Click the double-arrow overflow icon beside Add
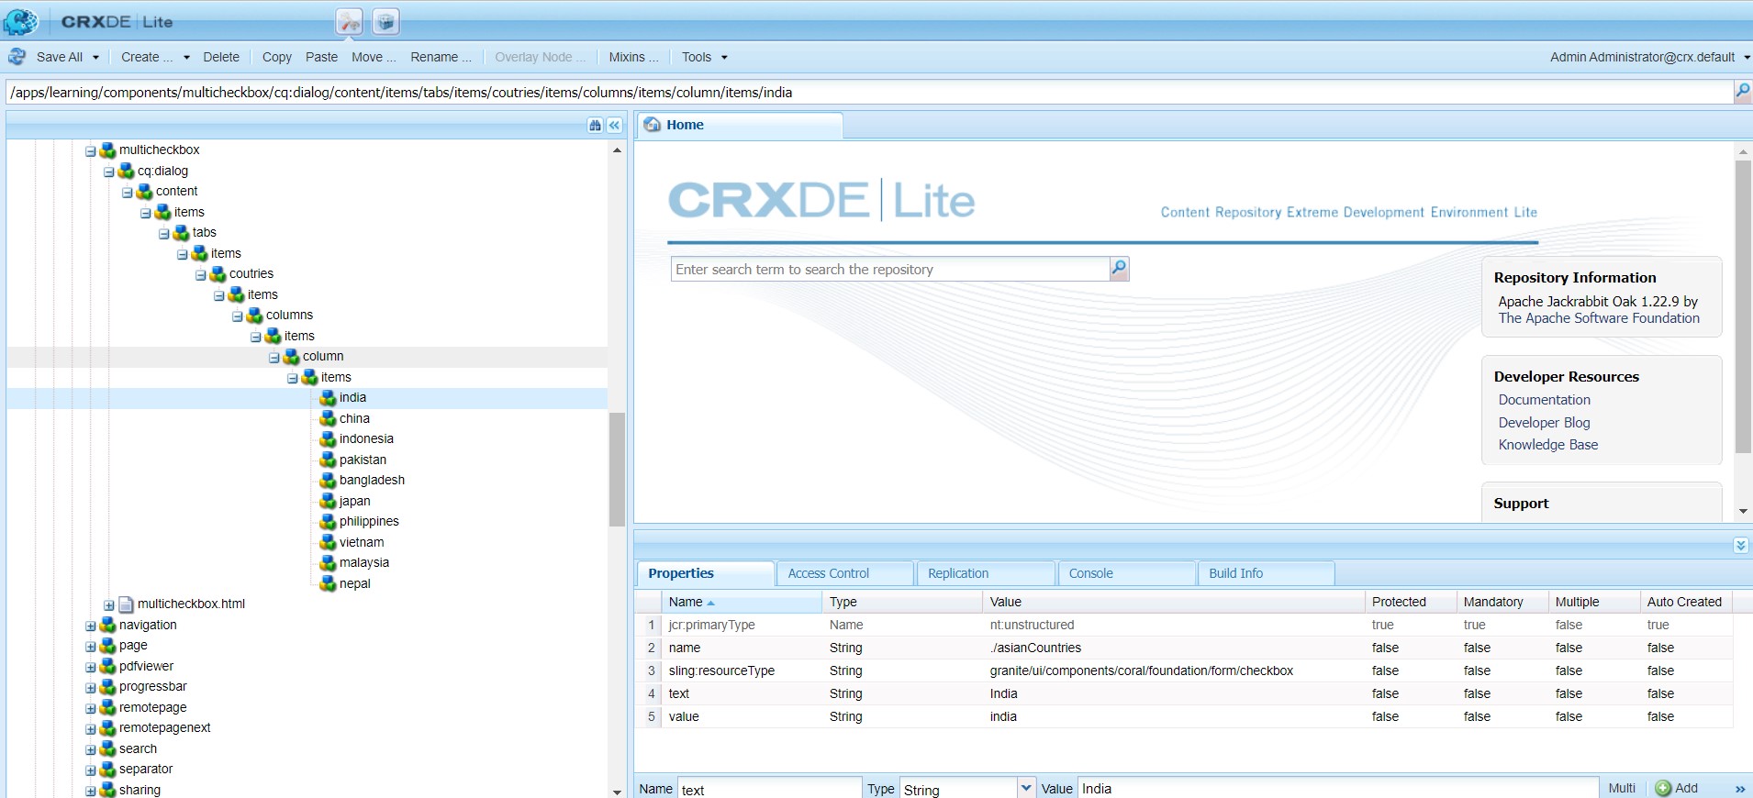The image size is (1753, 798). 1740,789
